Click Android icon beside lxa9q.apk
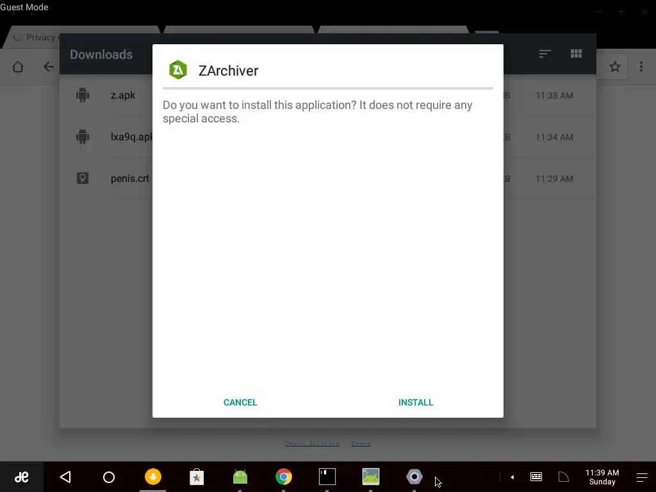656x492 pixels. coord(83,136)
